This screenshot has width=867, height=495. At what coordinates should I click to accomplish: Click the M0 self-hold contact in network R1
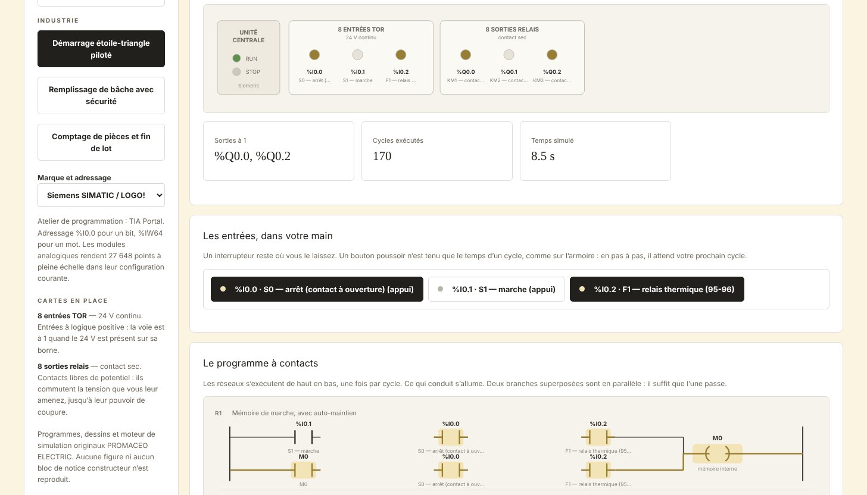click(304, 470)
